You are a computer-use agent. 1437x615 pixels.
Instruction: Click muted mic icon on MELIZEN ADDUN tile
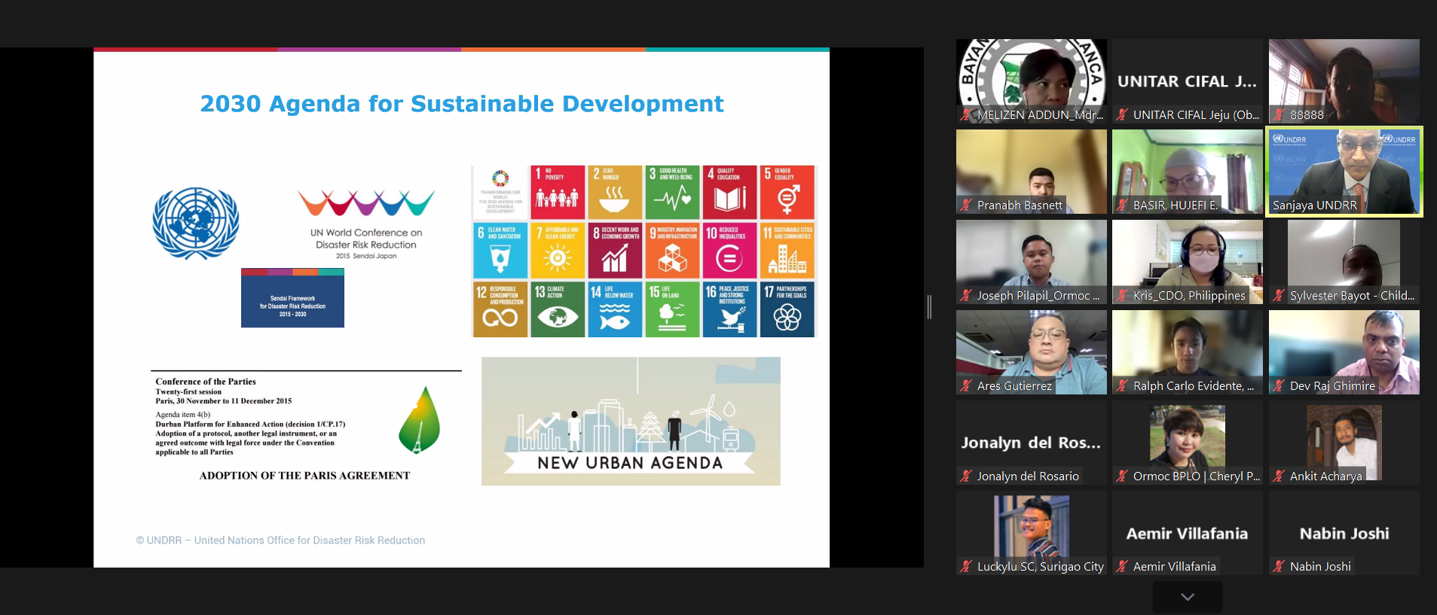pyautogui.click(x=966, y=115)
